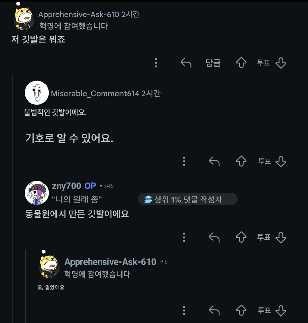Downvote the "오, 알았어요" reply
The height and width of the screenshot is (323, 308).
(281, 310)
